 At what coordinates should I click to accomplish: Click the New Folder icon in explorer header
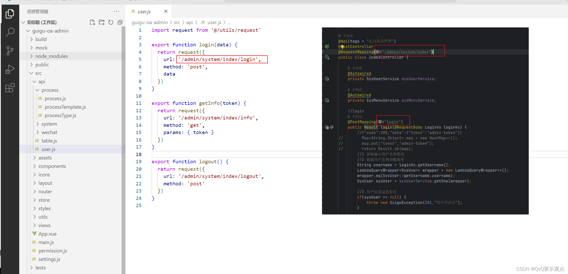pyautogui.click(x=102, y=22)
